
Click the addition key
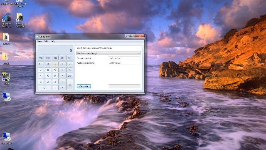(x=62, y=88)
